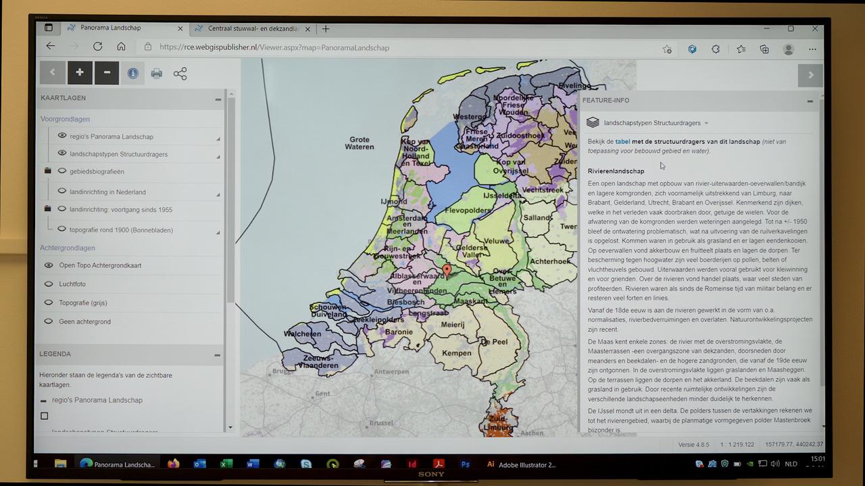This screenshot has width=865, height=486.
Task: Click the browser address bar URL
Action: click(274, 47)
